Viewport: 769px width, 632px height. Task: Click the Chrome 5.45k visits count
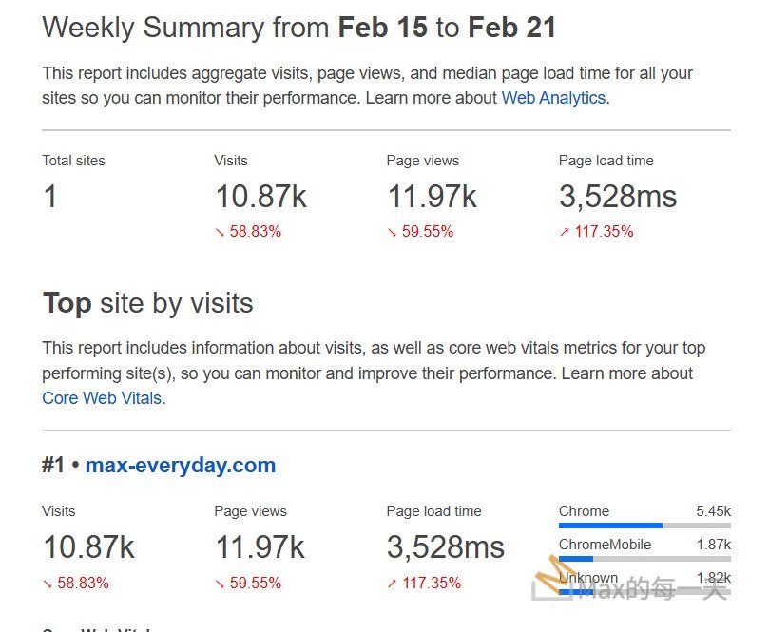click(712, 511)
